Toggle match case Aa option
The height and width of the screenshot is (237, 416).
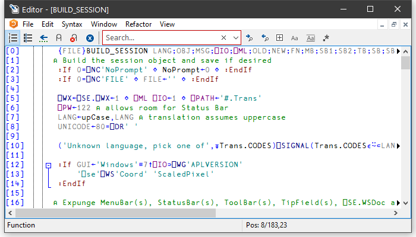[295, 38]
